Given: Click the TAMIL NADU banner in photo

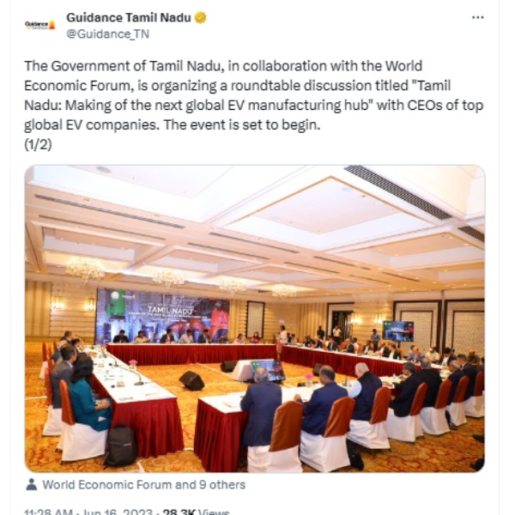Looking at the screenshot, I should pos(162,315).
